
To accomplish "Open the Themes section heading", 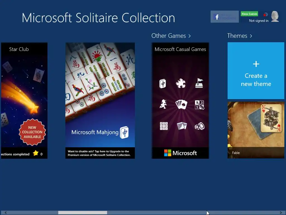I will pos(237,36).
